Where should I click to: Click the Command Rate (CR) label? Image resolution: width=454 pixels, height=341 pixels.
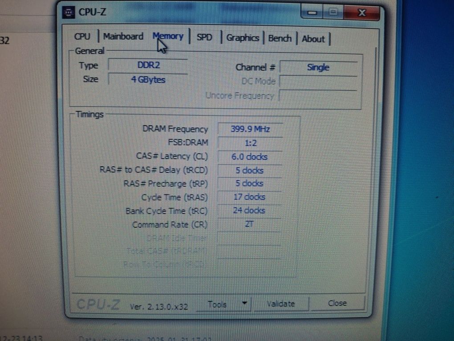pyautogui.click(x=170, y=225)
